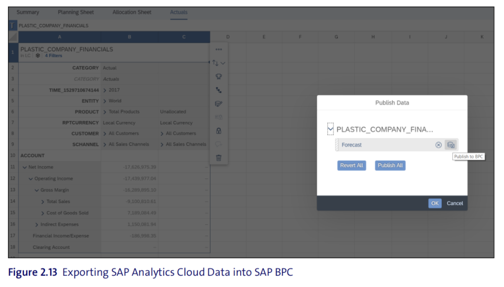Click the Clearing Account row label
504x287 pixels.
tap(51, 247)
